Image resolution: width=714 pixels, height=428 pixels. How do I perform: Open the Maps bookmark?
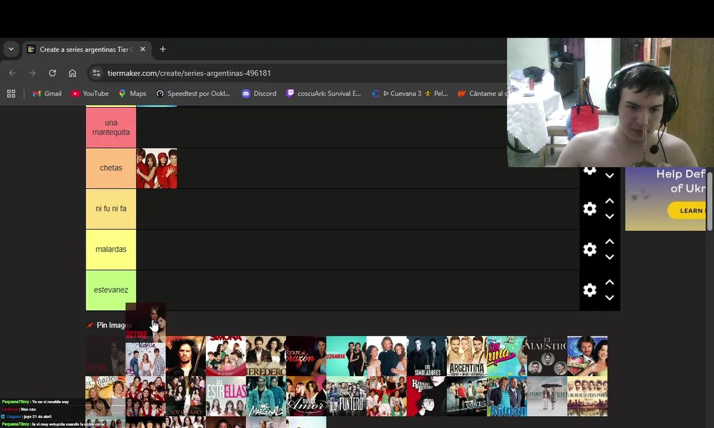click(132, 93)
